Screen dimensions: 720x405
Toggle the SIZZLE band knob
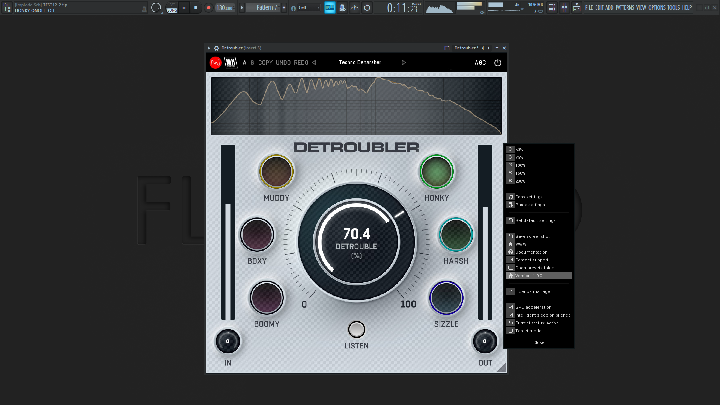pos(446,298)
